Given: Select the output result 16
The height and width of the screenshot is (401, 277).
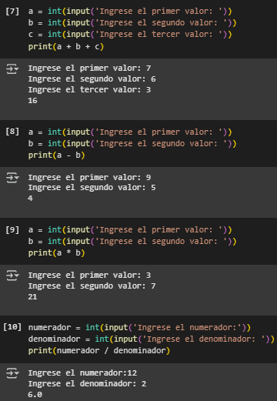Looking at the screenshot, I should click(32, 101).
